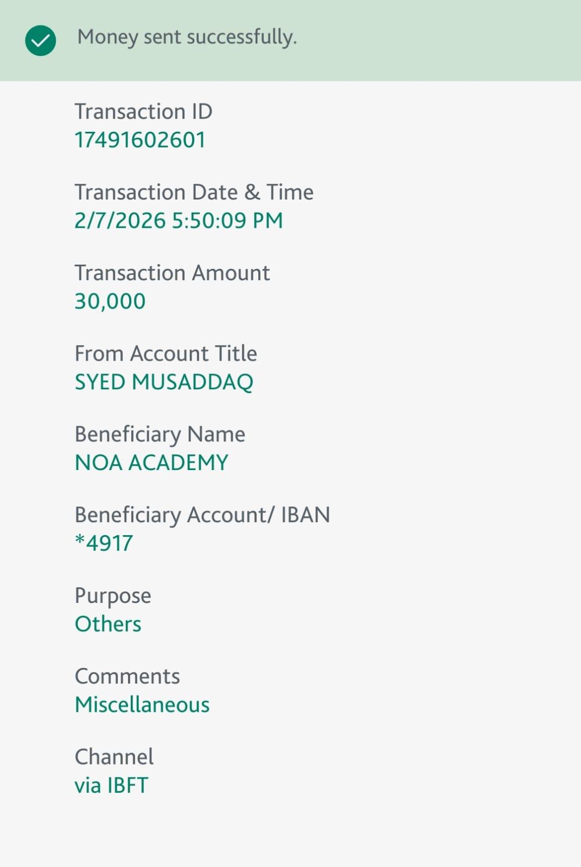
Task: Click the channel value via IBFT
Action: click(111, 786)
